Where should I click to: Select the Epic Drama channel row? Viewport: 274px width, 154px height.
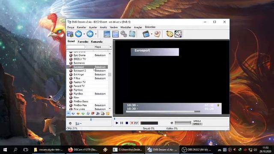tap(87, 55)
